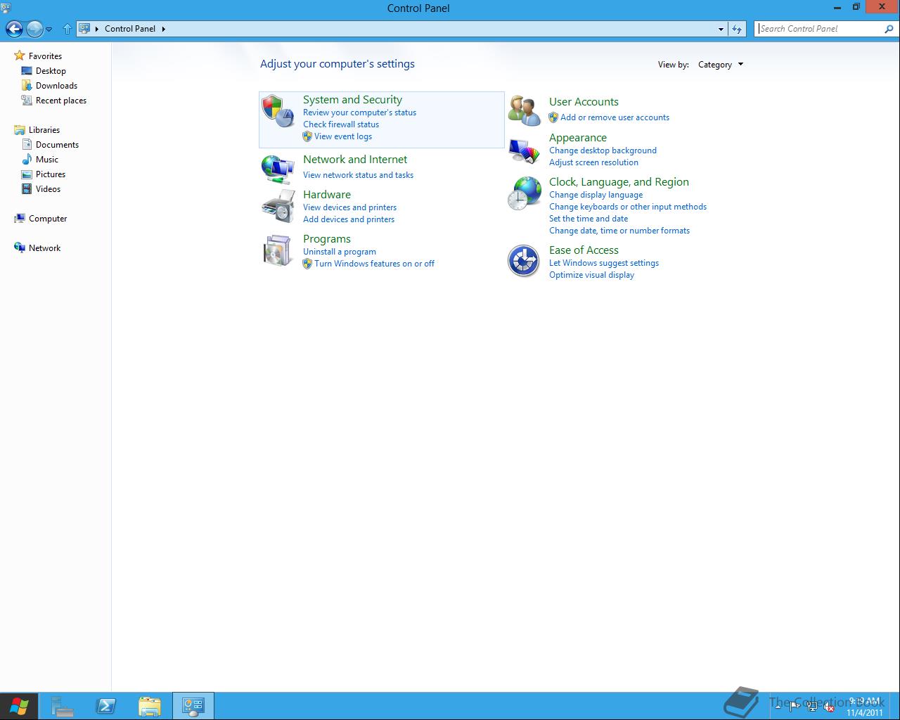Open Documents library
900x720 pixels.
click(x=57, y=145)
